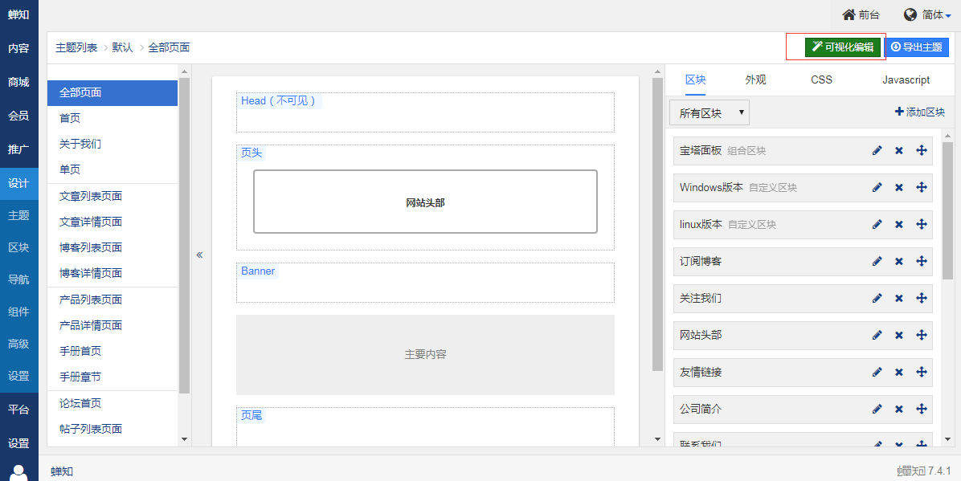Click the move icon on 网站头部 row
961x481 pixels.
pyautogui.click(x=922, y=336)
